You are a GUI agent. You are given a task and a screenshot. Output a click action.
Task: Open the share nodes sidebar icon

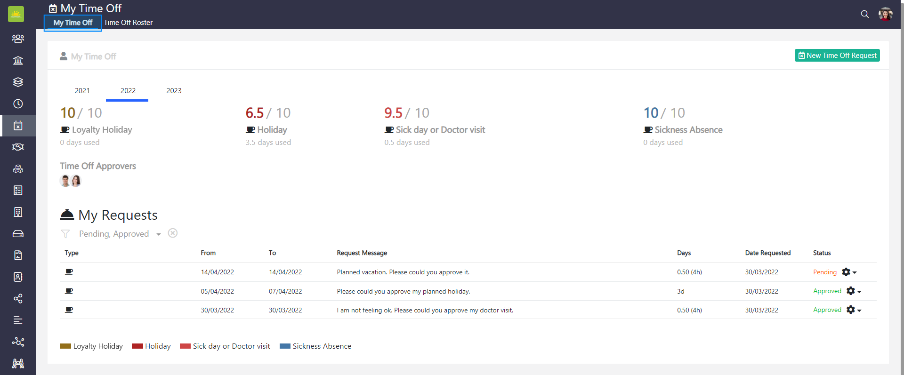(x=18, y=299)
